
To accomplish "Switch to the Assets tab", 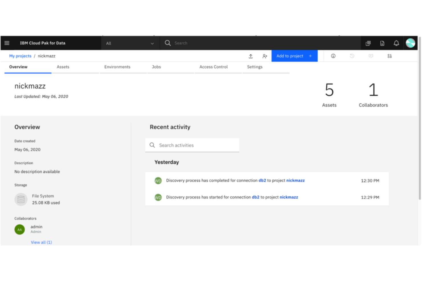I will click(x=76, y=67).
